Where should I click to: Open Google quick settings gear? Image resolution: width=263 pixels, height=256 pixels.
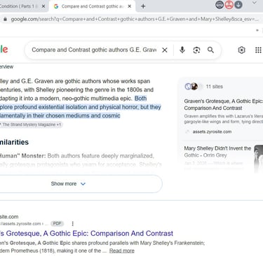click(x=241, y=50)
